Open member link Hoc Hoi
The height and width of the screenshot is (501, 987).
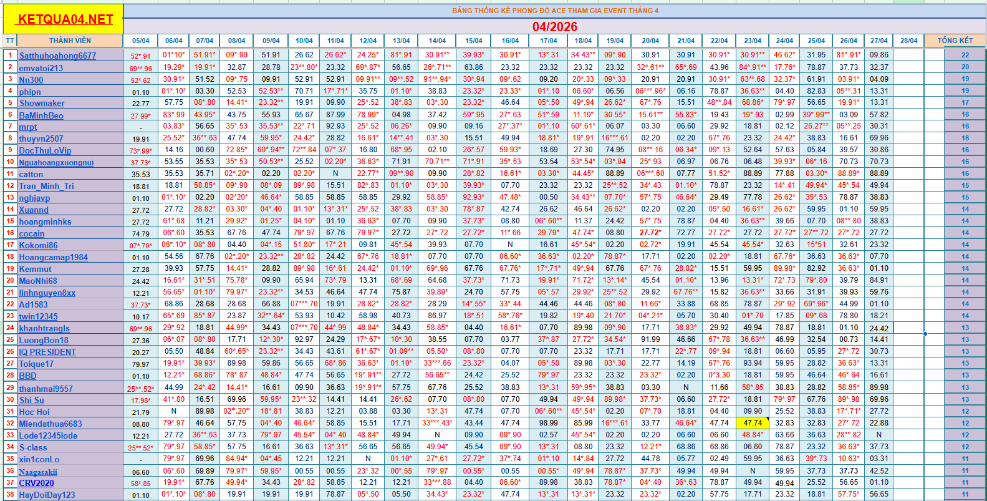34,412
